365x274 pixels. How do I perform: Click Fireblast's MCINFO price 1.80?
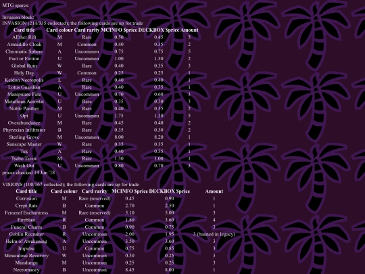click(x=130, y=220)
